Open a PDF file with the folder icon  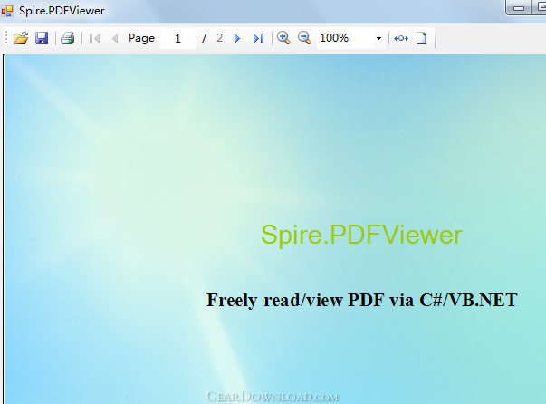(21, 38)
